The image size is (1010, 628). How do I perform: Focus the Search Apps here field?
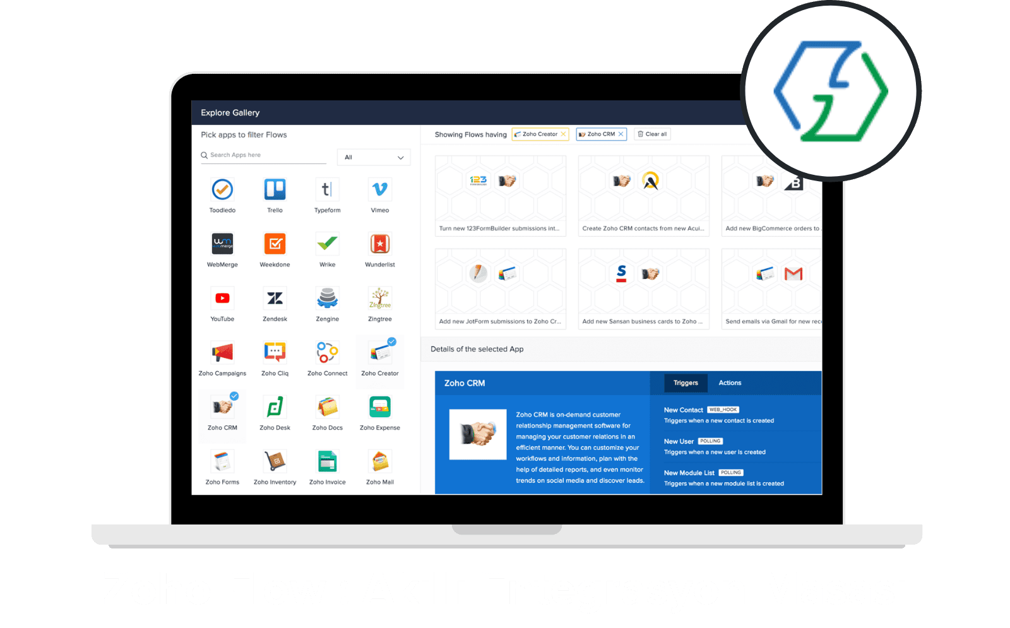click(x=264, y=155)
